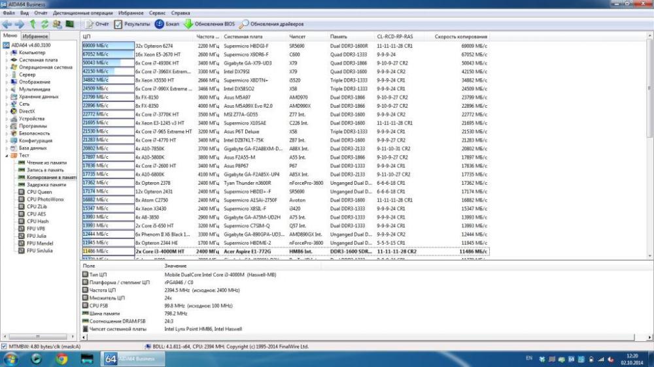Select CPU ZLib benchmark icon
This screenshot has height=367, width=654.
(x=22, y=206)
